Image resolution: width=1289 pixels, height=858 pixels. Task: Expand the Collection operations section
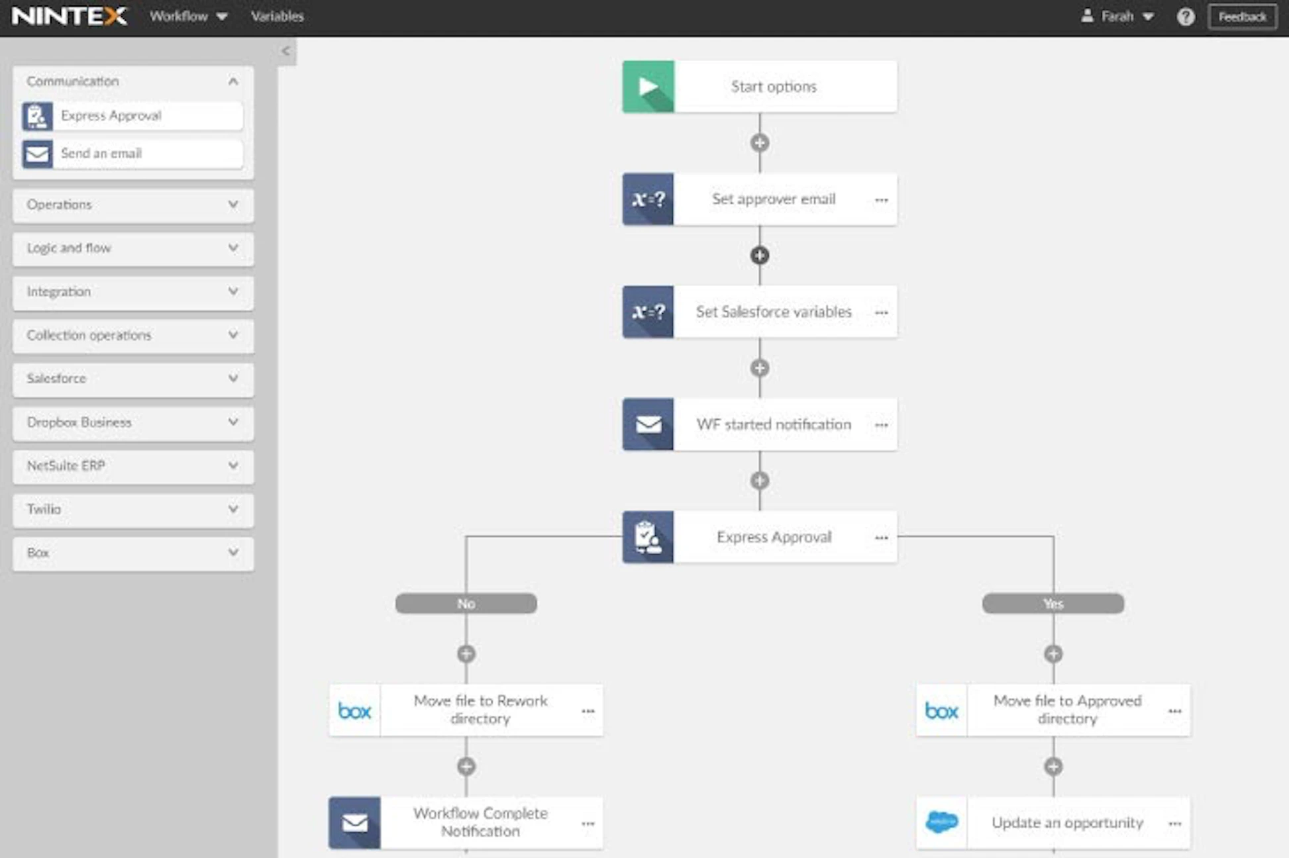pyautogui.click(x=232, y=335)
